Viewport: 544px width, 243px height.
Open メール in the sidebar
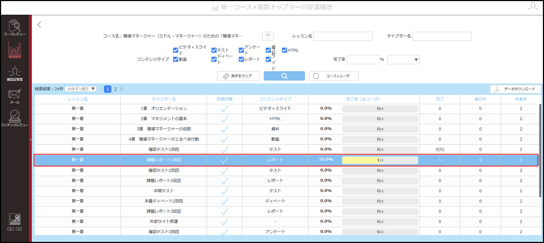pyautogui.click(x=15, y=96)
